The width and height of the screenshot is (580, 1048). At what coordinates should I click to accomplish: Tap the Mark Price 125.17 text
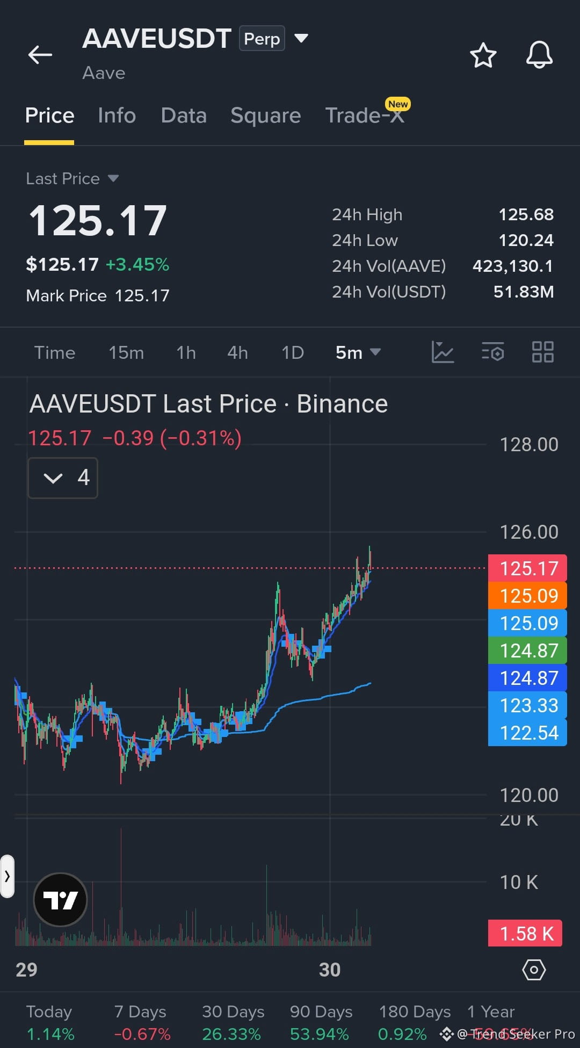click(x=98, y=295)
